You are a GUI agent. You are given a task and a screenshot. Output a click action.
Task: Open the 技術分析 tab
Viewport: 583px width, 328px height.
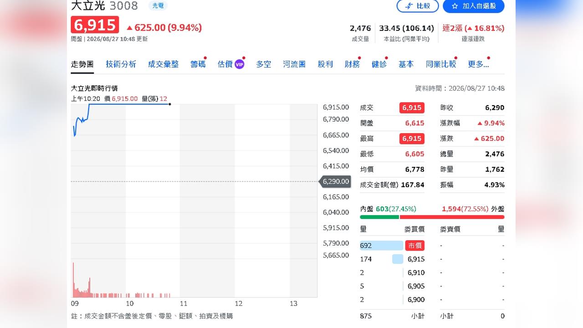coord(121,64)
